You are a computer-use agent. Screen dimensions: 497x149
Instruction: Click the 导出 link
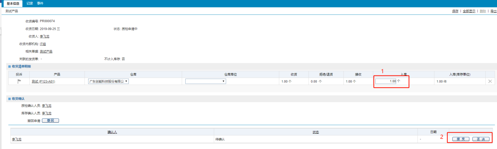493,11
